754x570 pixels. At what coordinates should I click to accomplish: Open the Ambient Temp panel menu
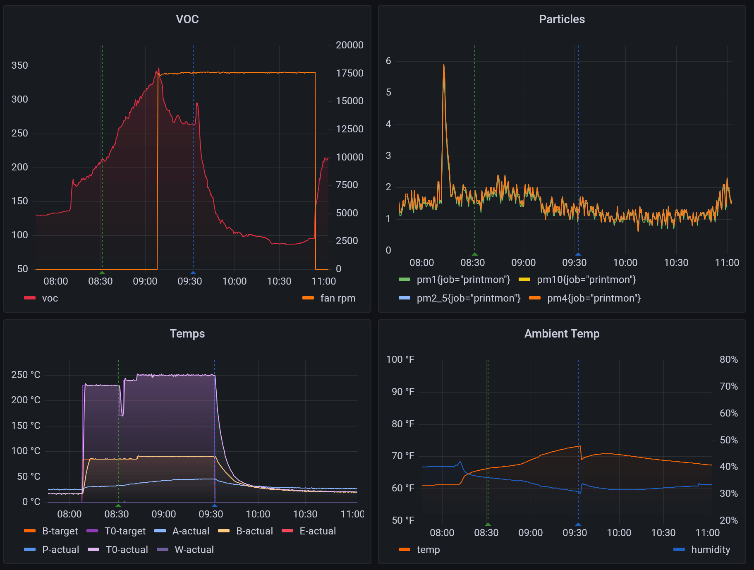[x=562, y=333]
